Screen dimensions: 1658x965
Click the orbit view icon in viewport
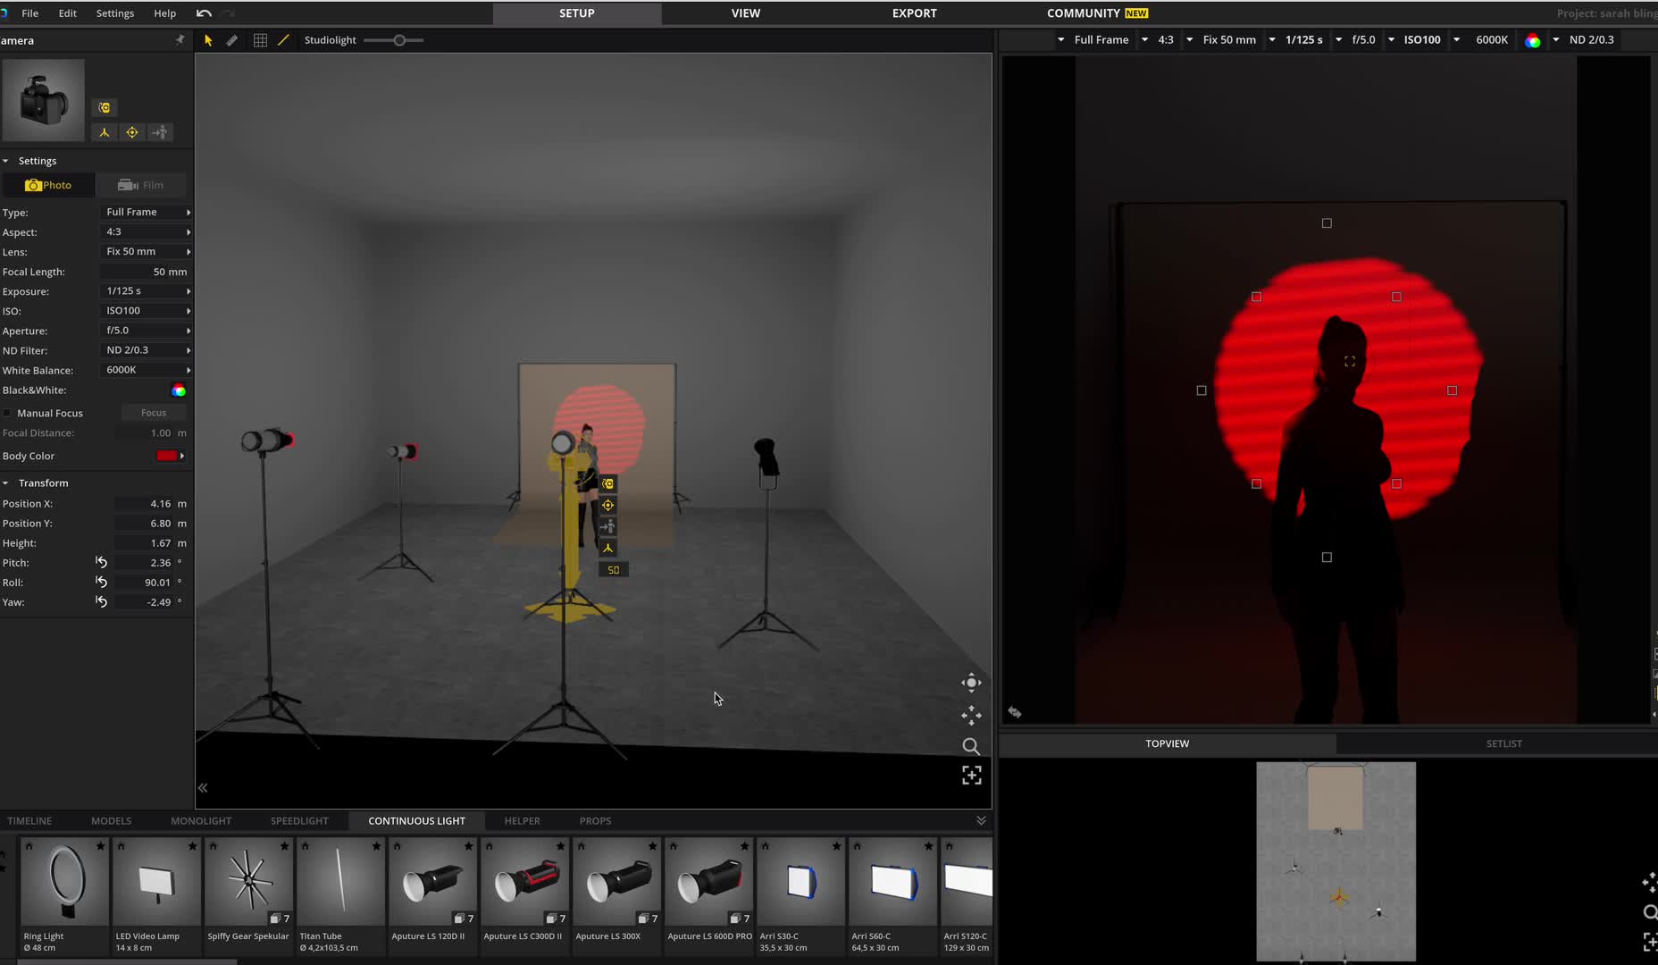click(x=971, y=683)
